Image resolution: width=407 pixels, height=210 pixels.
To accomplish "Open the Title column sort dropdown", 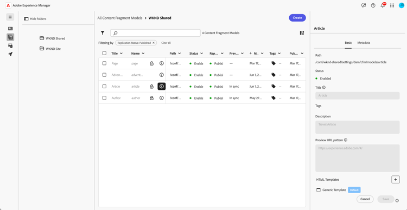I will tap(121, 54).
